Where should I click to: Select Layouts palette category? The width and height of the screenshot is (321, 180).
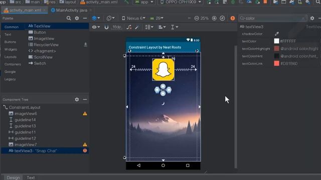coord(11,56)
